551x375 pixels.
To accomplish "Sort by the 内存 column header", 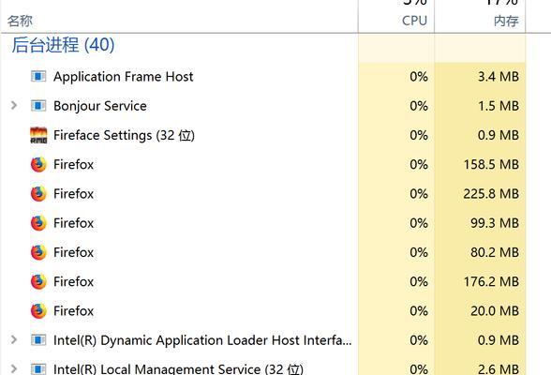I will (x=506, y=21).
